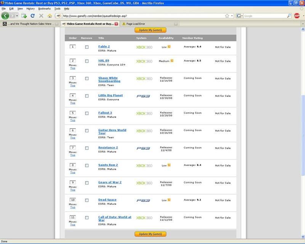This screenshot has width=305, height=244.
Task: Mark Little Big Planet for removal
Action: pos(87,96)
